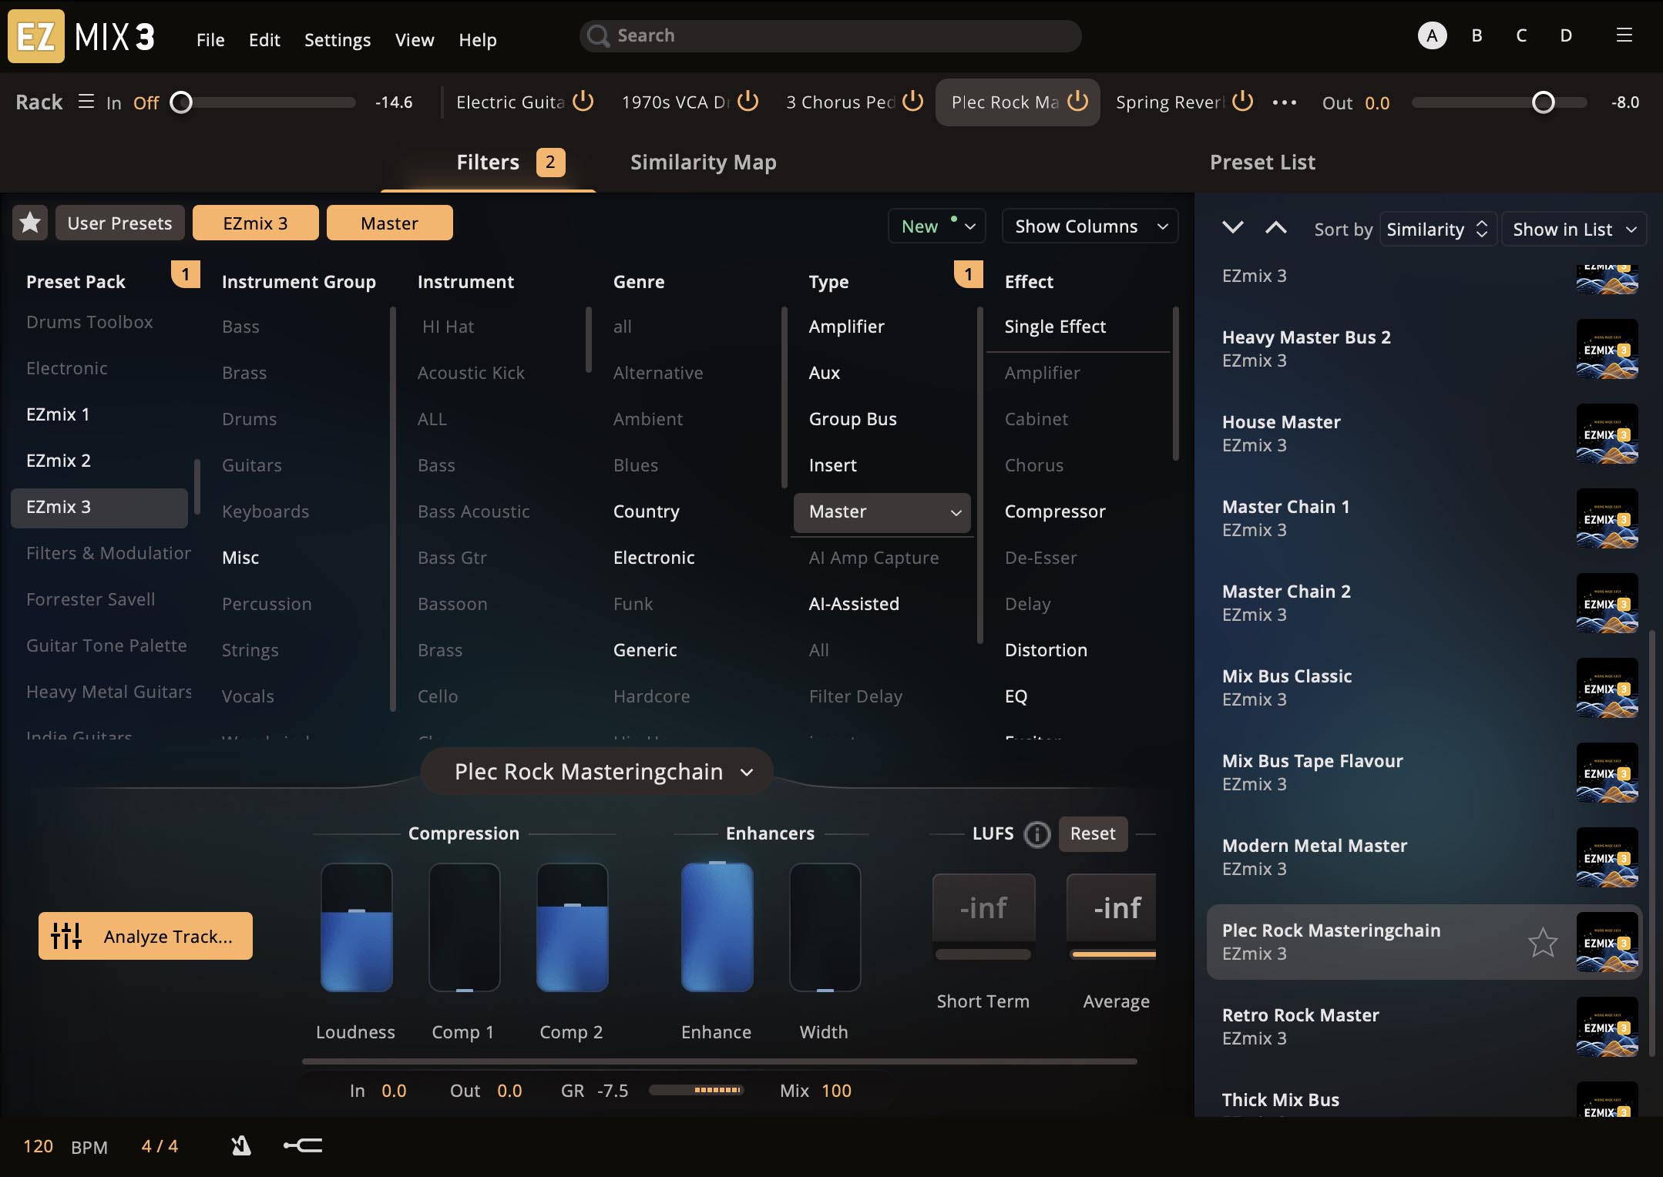The height and width of the screenshot is (1177, 1663).
Task: Click the 120 BPM tempo value
Action: (x=38, y=1146)
